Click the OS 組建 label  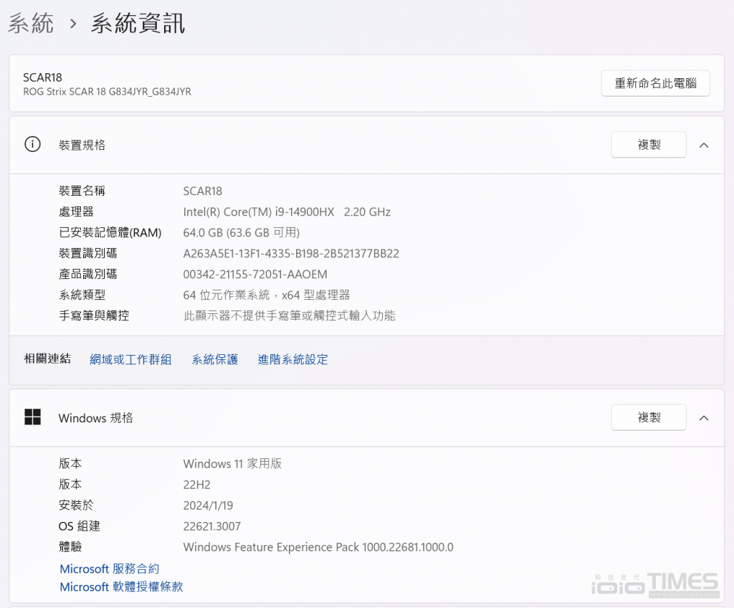pos(80,526)
